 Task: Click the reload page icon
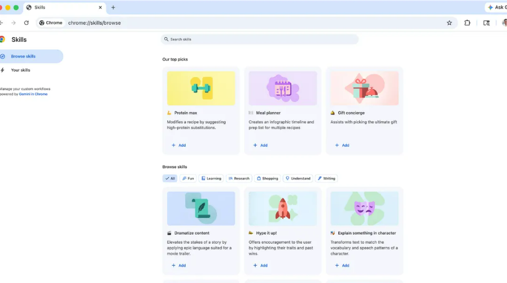pyautogui.click(x=27, y=23)
